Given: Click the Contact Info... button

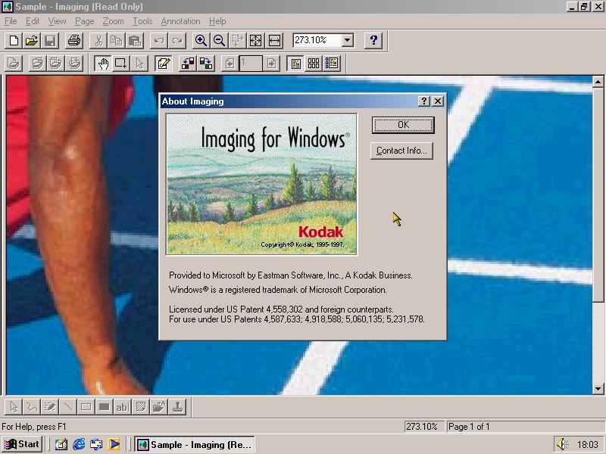Looking at the screenshot, I should pyautogui.click(x=401, y=151).
